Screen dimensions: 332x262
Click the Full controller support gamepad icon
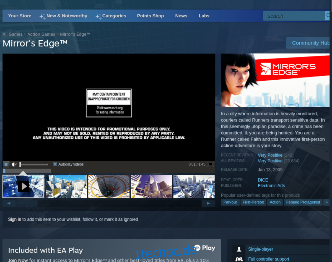[x=239, y=259]
